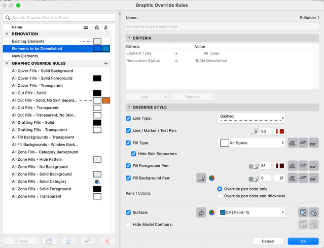The width and height of the screenshot is (324, 248).
Task: Click the color wheel icon beside Surface
Action: pyautogui.click(x=212, y=212)
